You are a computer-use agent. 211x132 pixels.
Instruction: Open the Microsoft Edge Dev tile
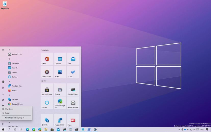(x=60, y=103)
